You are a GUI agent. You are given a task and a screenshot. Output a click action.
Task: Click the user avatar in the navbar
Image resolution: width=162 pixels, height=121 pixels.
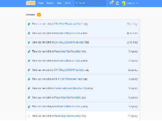coord(124,3)
